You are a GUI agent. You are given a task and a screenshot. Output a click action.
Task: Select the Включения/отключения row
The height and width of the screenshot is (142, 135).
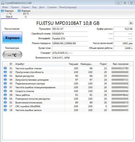(x=66, y=102)
